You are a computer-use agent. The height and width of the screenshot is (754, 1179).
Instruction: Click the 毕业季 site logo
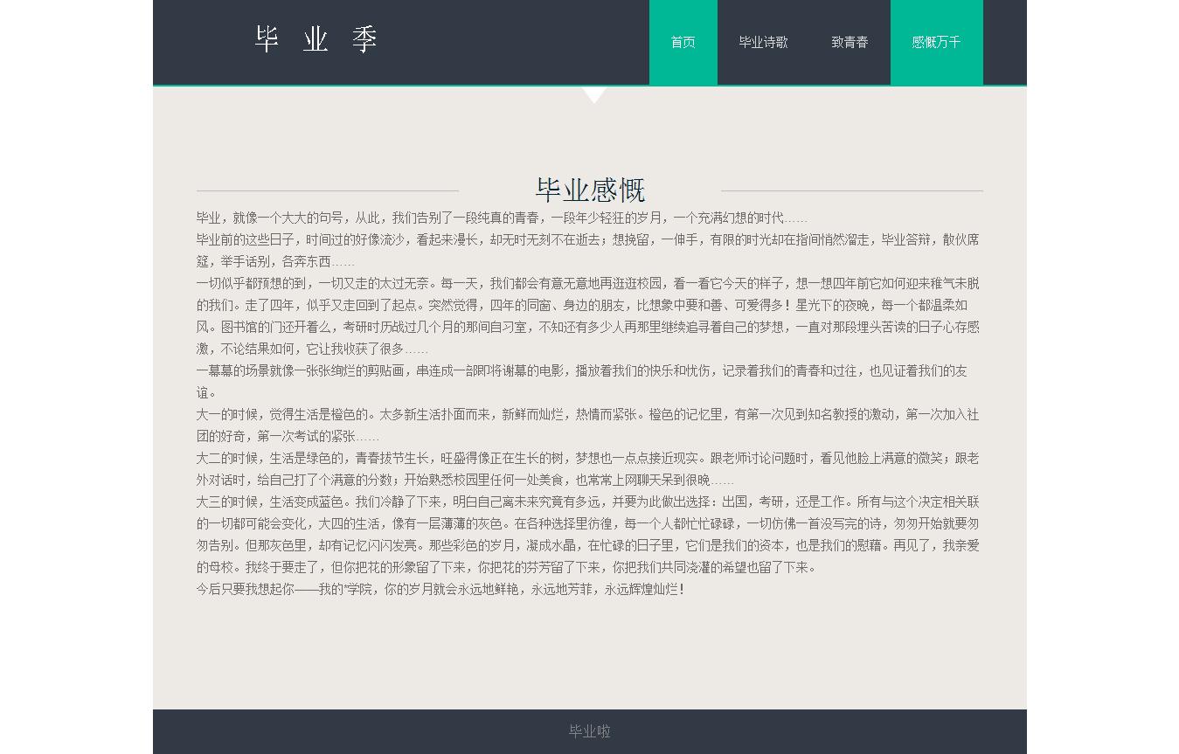point(316,40)
